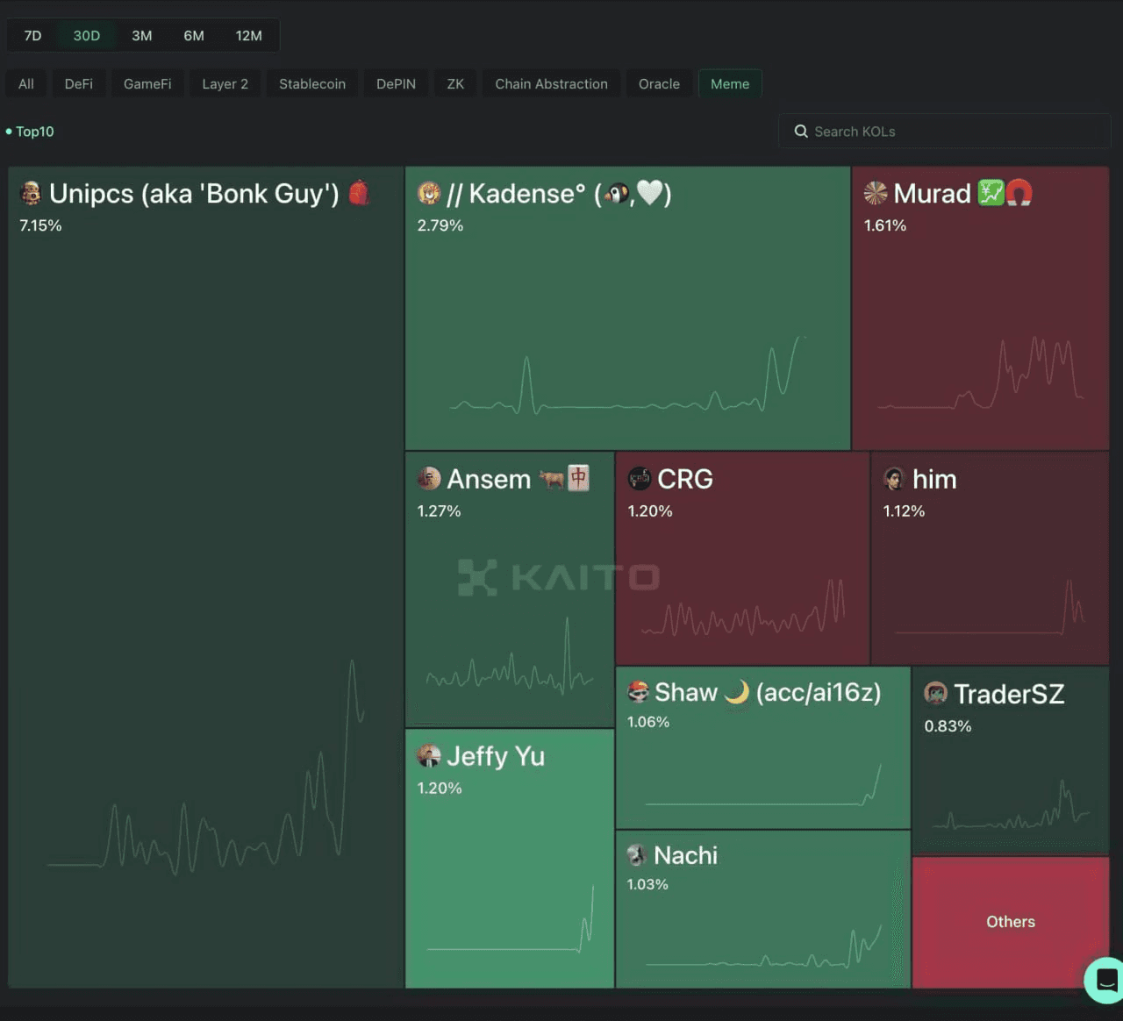
Task: Select the 7D time range
Action: point(32,36)
